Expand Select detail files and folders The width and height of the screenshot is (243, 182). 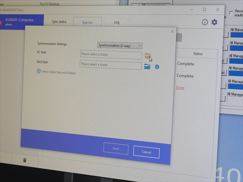[38, 71]
